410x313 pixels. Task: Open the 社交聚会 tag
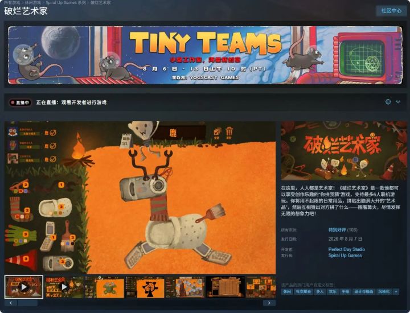303,291
